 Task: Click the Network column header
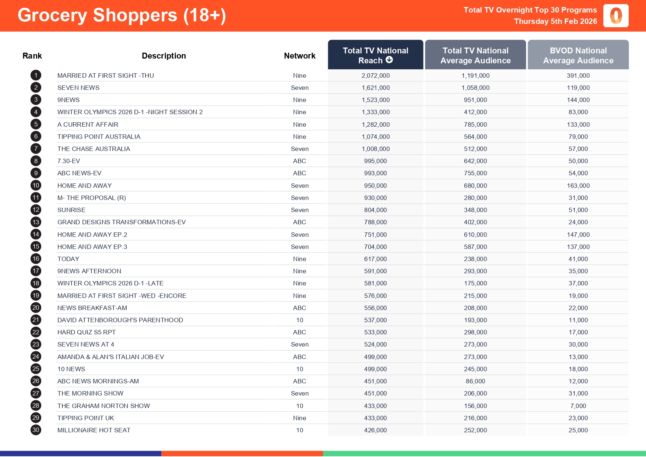[299, 56]
